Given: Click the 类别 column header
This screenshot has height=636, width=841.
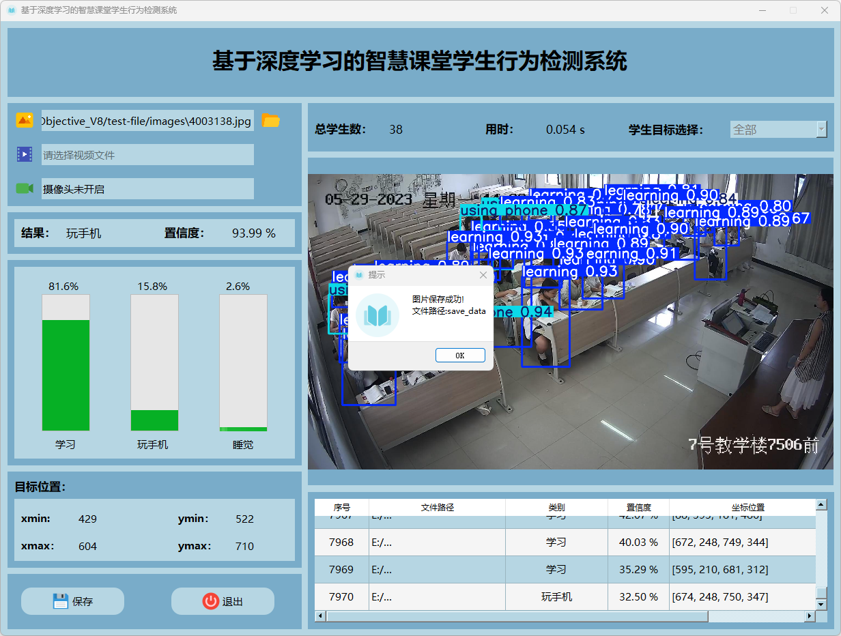Looking at the screenshot, I should [556, 508].
